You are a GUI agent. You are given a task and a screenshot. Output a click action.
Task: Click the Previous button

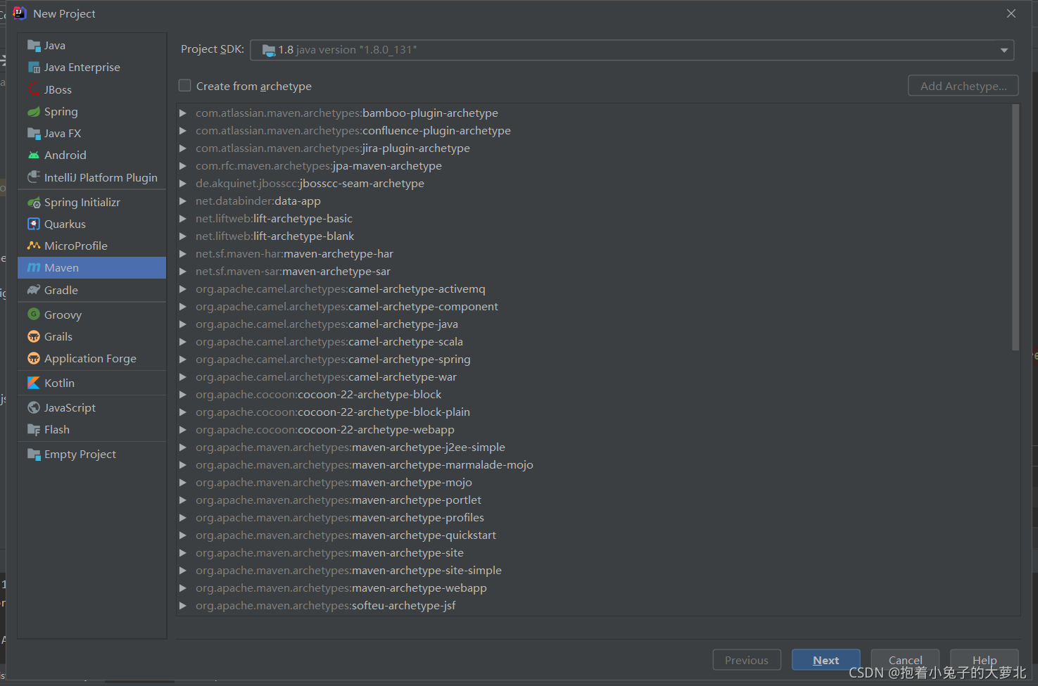747,660
